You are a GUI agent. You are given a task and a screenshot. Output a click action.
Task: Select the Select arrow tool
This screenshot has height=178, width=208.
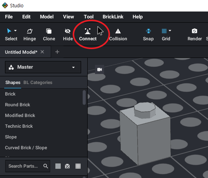(x=9, y=31)
